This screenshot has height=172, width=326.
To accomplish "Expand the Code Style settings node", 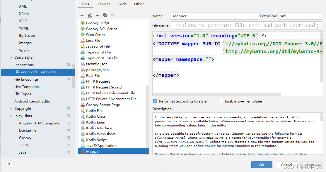I will click(x=11, y=58).
